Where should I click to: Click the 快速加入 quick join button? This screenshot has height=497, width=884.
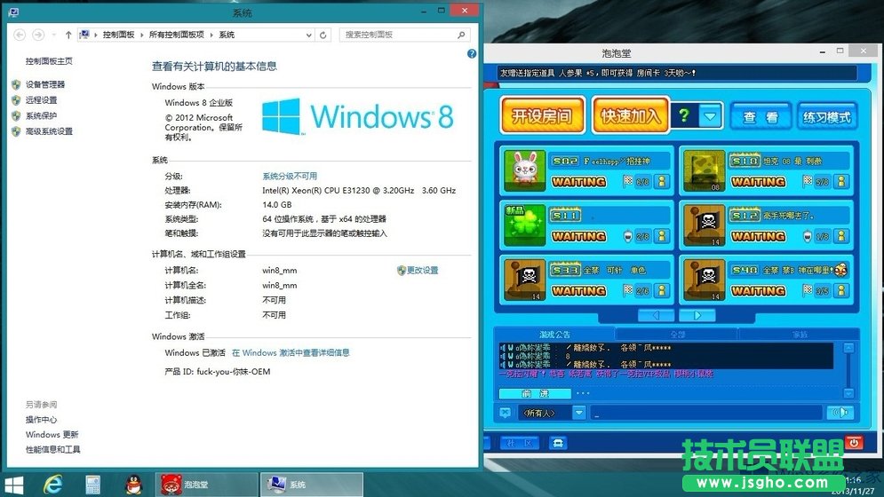pyautogui.click(x=630, y=115)
